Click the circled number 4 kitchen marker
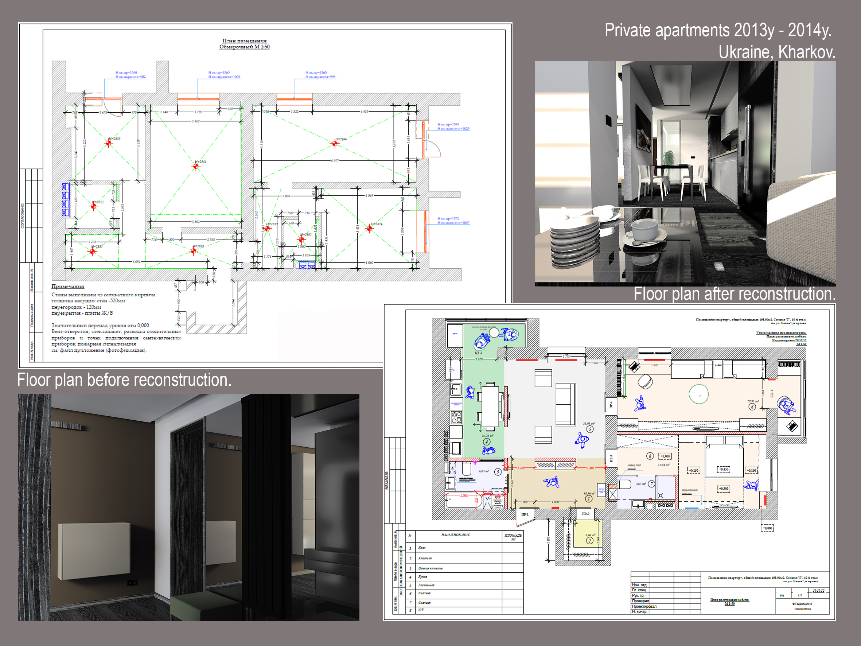 (486, 441)
